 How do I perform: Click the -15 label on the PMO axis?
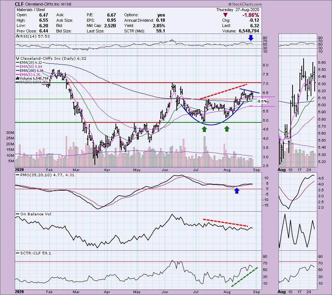pyautogui.click(x=266, y=205)
